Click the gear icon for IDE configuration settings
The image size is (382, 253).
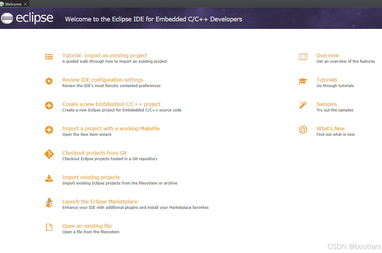tap(49, 81)
